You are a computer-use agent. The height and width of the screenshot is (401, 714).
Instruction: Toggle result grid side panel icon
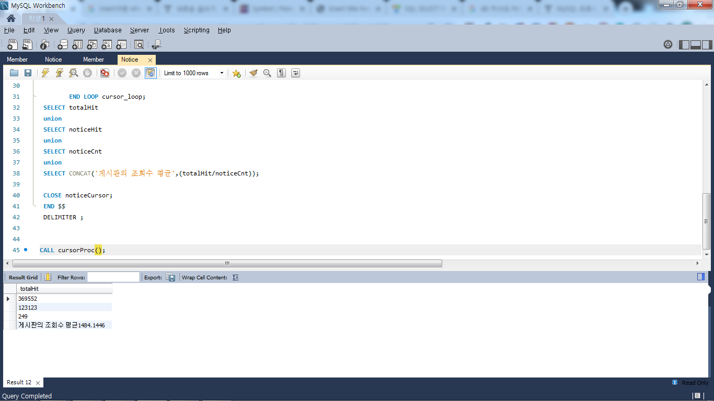(701, 277)
